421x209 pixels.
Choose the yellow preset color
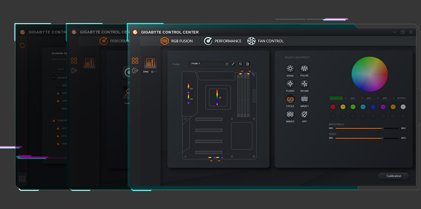(x=343, y=107)
